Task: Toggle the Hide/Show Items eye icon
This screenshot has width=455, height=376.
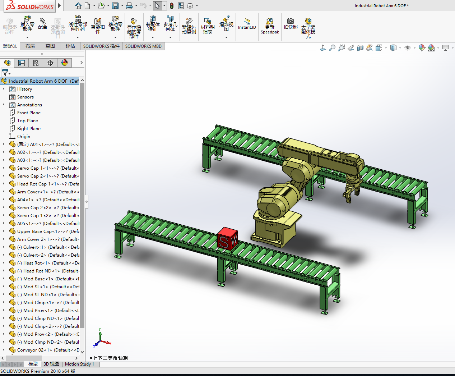Action: point(408,48)
